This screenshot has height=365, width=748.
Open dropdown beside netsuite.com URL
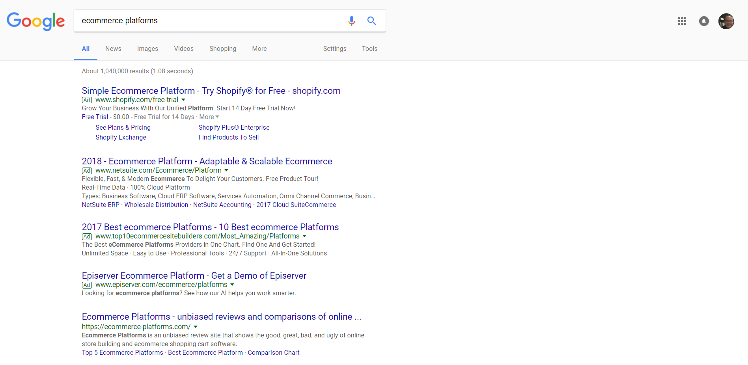tap(226, 171)
